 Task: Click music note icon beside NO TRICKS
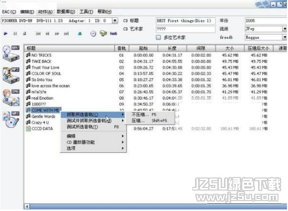tap(28, 55)
